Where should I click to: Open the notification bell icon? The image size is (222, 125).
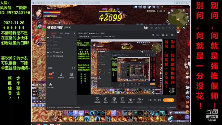pyautogui.click(x=167, y=35)
